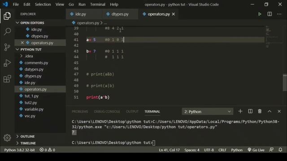
Task: Click Go Live in status bar
Action: point(256,150)
